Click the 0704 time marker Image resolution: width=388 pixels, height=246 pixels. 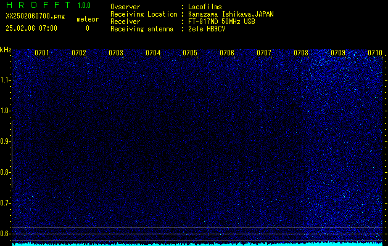click(x=153, y=53)
